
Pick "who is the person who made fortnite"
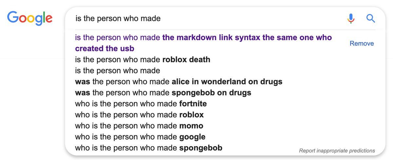[x=141, y=104]
